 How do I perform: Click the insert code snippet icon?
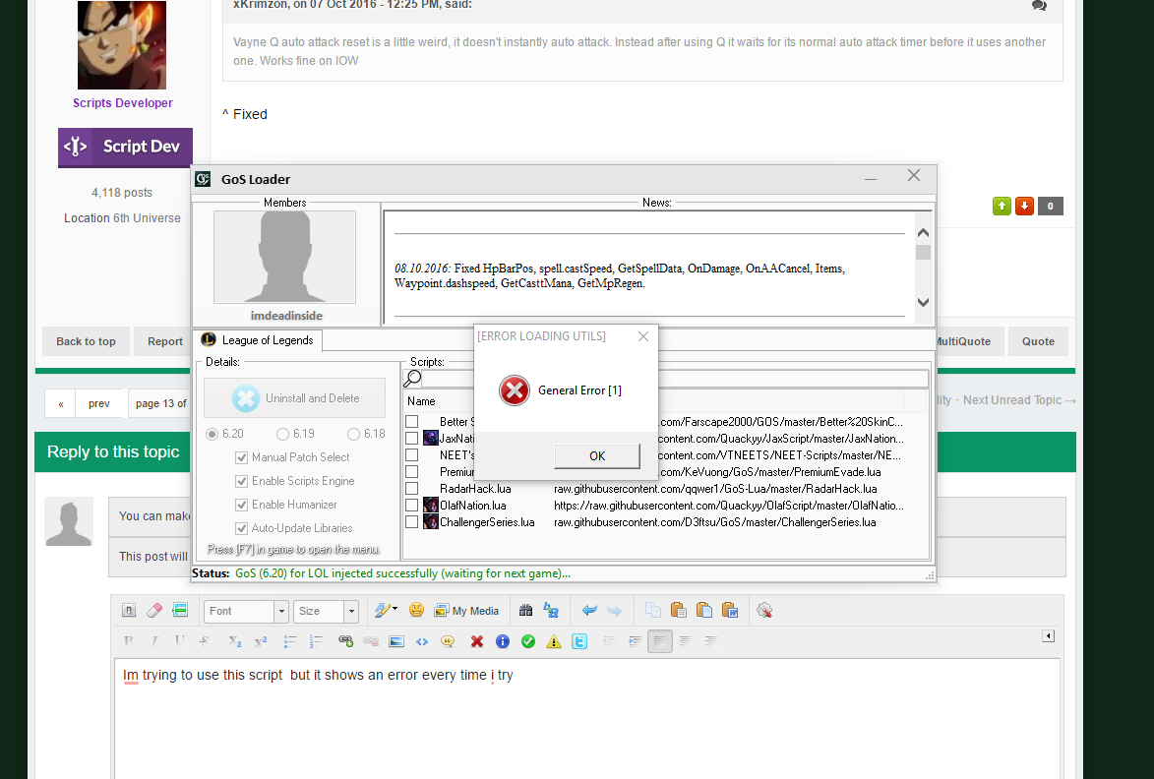coord(422,641)
